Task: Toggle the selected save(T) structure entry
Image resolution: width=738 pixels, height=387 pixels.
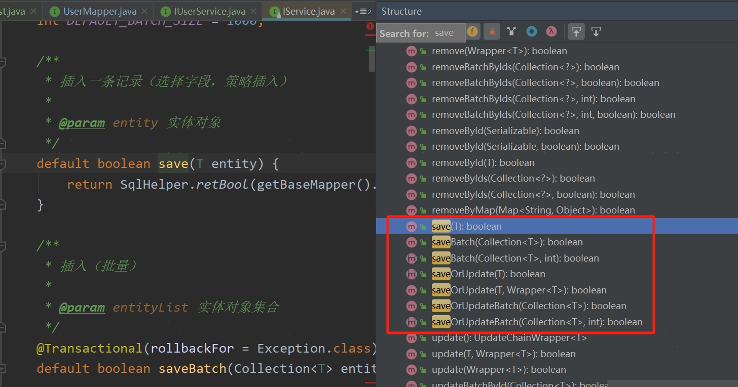Action: [x=466, y=226]
